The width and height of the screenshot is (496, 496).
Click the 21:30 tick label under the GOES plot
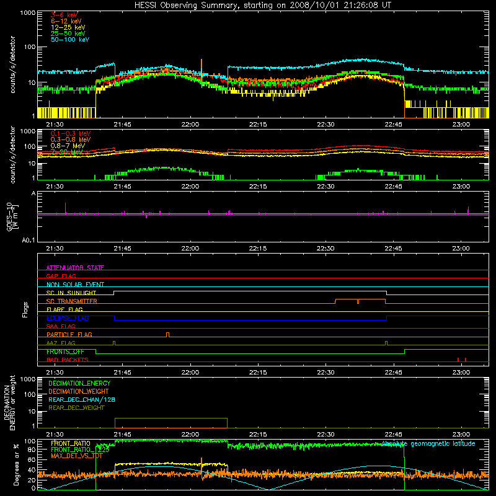click(x=55, y=249)
